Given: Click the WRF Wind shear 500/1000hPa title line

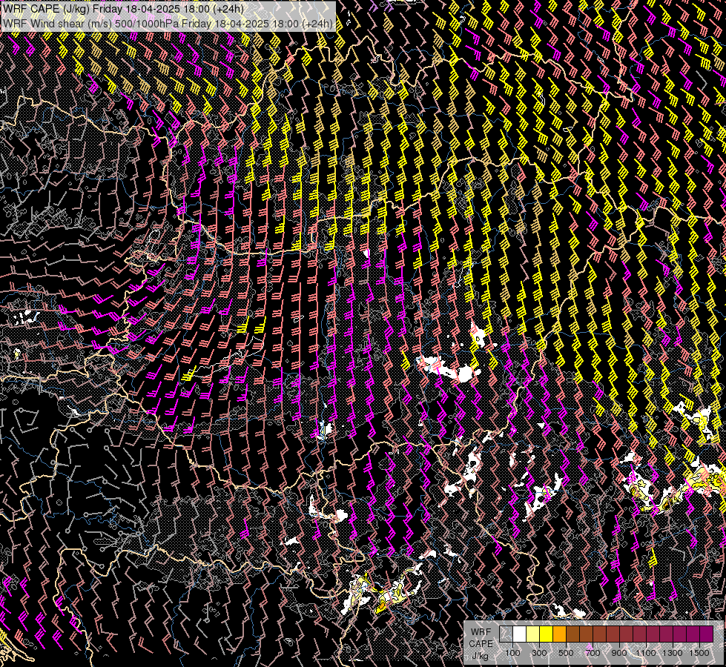Looking at the screenshot, I should pyautogui.click(x=168, y=24).
